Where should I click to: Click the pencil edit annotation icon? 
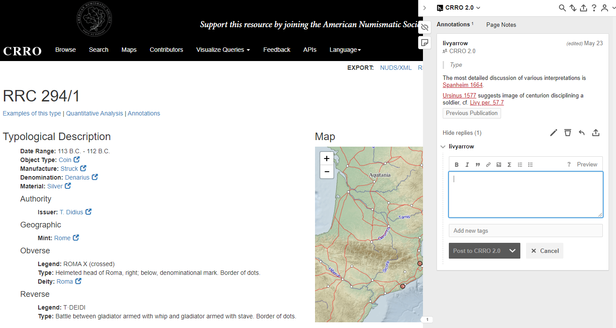pos(554,133)
